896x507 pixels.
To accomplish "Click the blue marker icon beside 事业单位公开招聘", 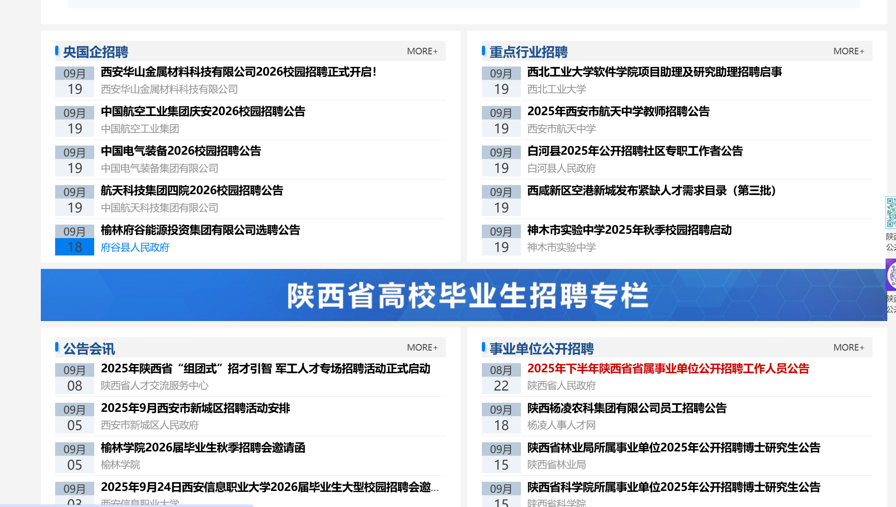I will click(484, 348).
